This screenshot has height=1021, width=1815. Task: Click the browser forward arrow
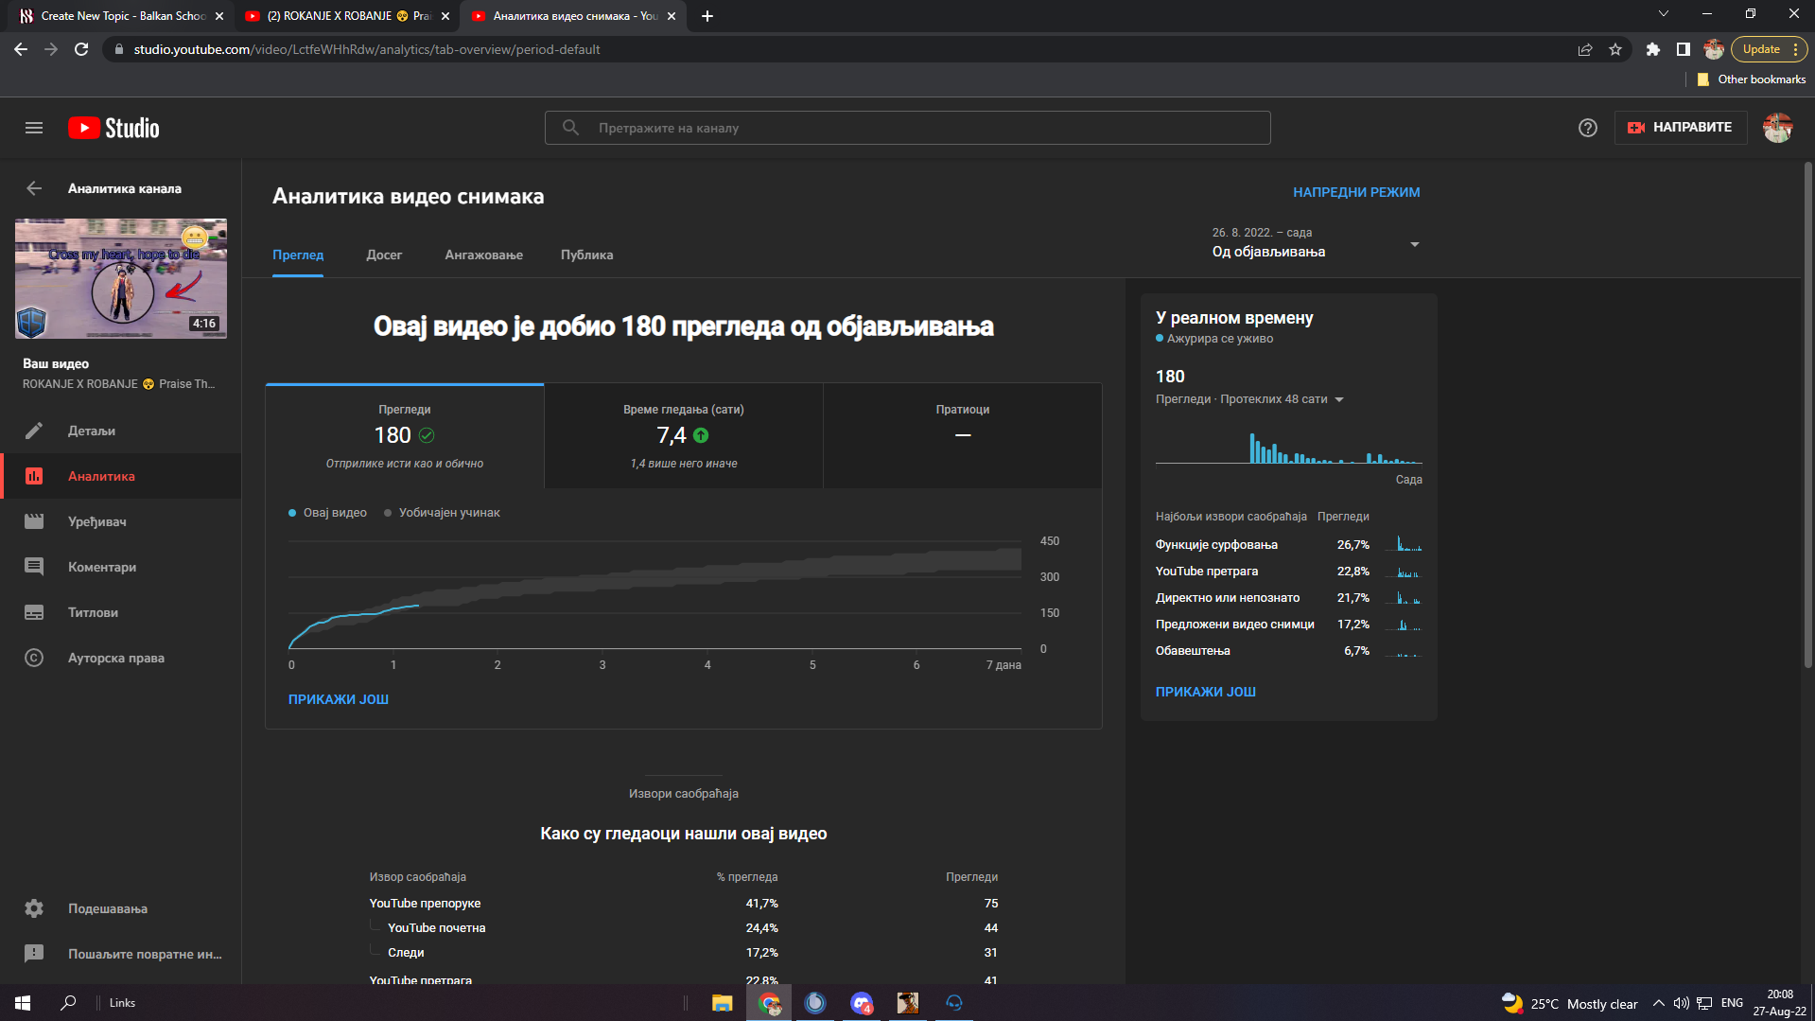(51, 49)
